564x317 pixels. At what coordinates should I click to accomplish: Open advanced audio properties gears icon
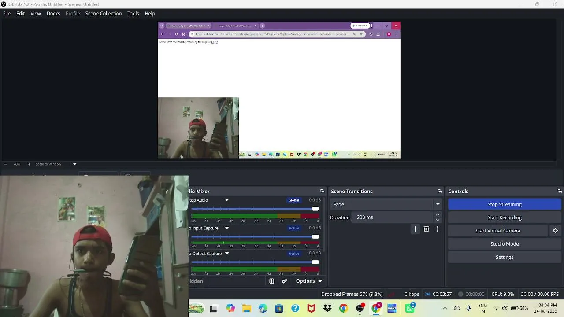coord(285,281)
